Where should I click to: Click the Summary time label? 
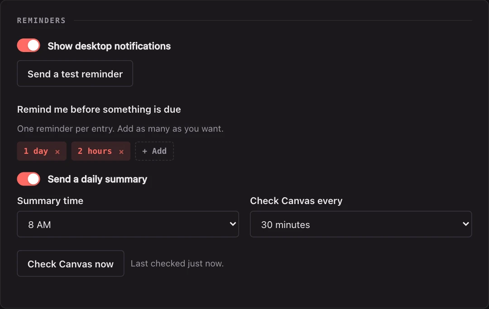(x=50, y=200)
